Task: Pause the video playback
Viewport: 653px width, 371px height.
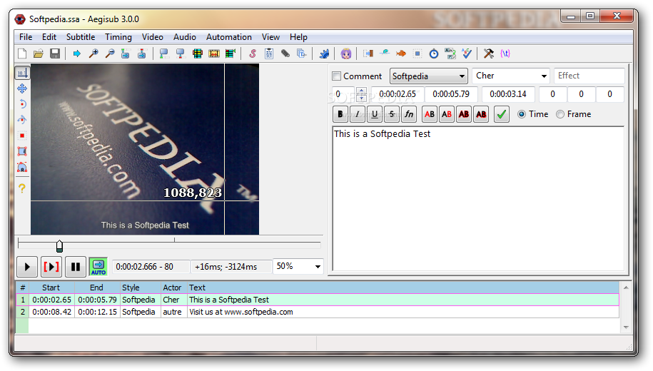Action: tap(76, 267)
